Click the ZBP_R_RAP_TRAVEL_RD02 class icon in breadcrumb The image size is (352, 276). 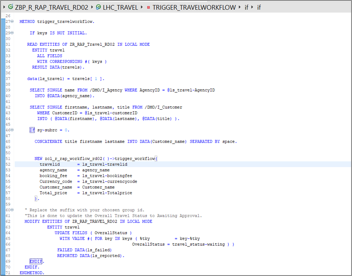[10, 7]
